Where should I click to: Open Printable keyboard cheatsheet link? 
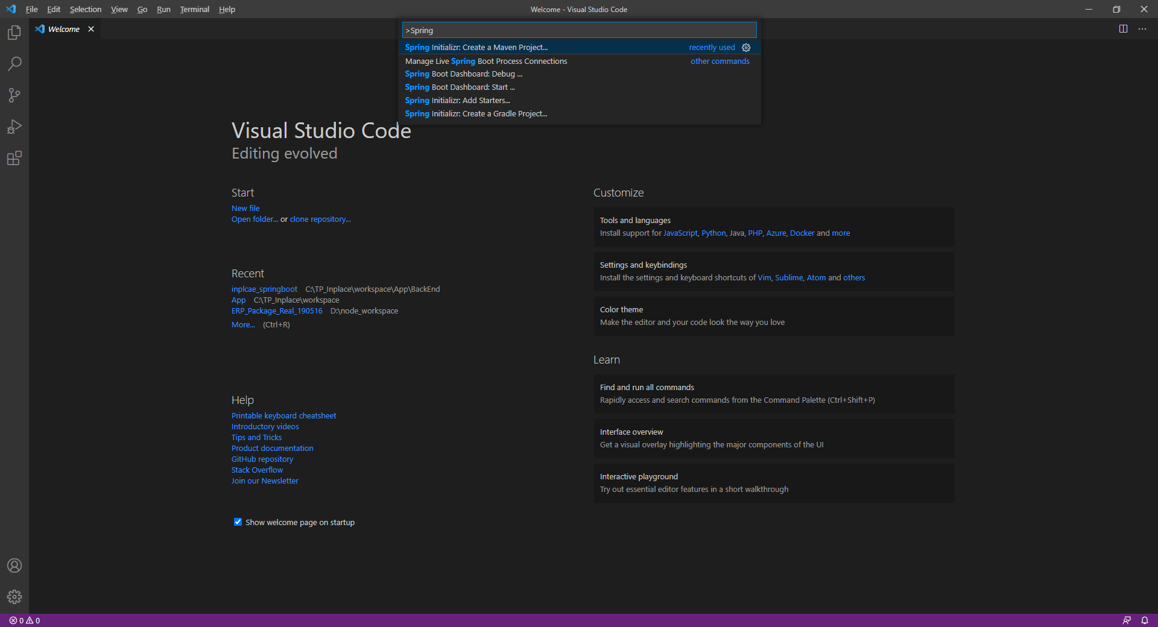point(284,416)
